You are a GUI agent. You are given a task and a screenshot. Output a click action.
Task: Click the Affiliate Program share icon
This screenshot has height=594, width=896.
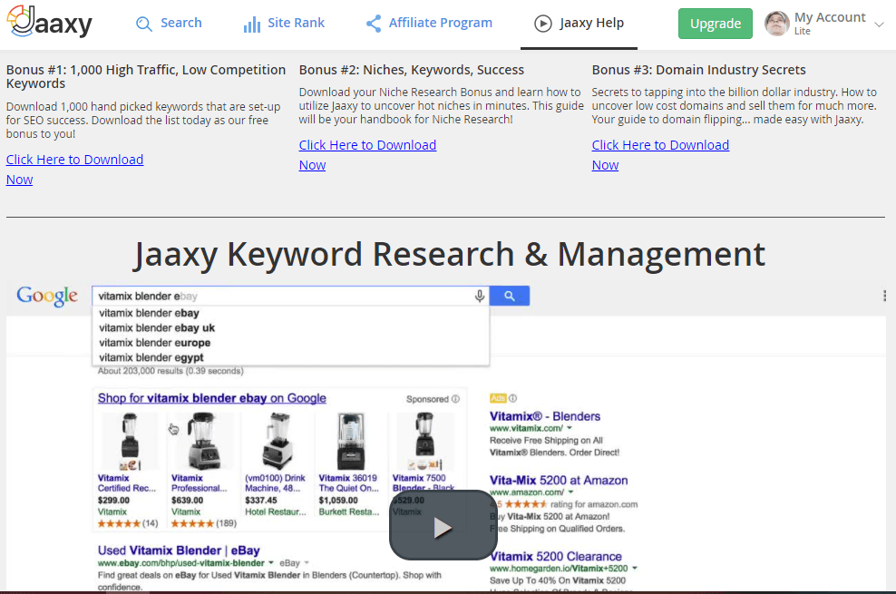pyautogui.click(x=374, y=24)
